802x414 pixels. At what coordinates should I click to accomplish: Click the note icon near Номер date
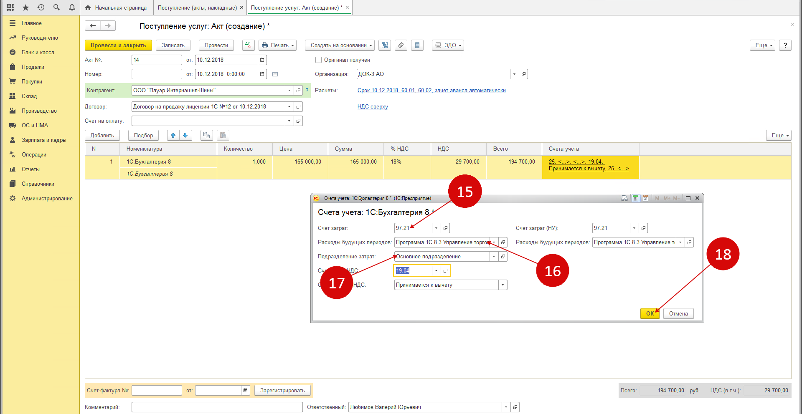pyautogui.click(x=275, y=74)
